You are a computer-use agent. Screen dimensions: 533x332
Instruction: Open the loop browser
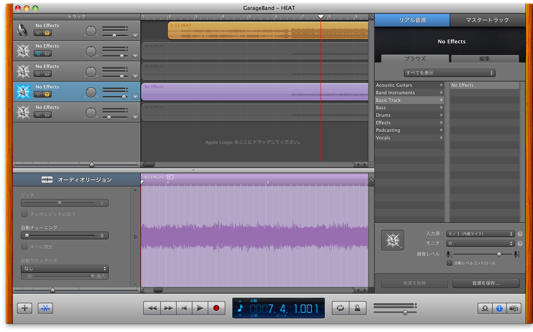coord(485,308)
